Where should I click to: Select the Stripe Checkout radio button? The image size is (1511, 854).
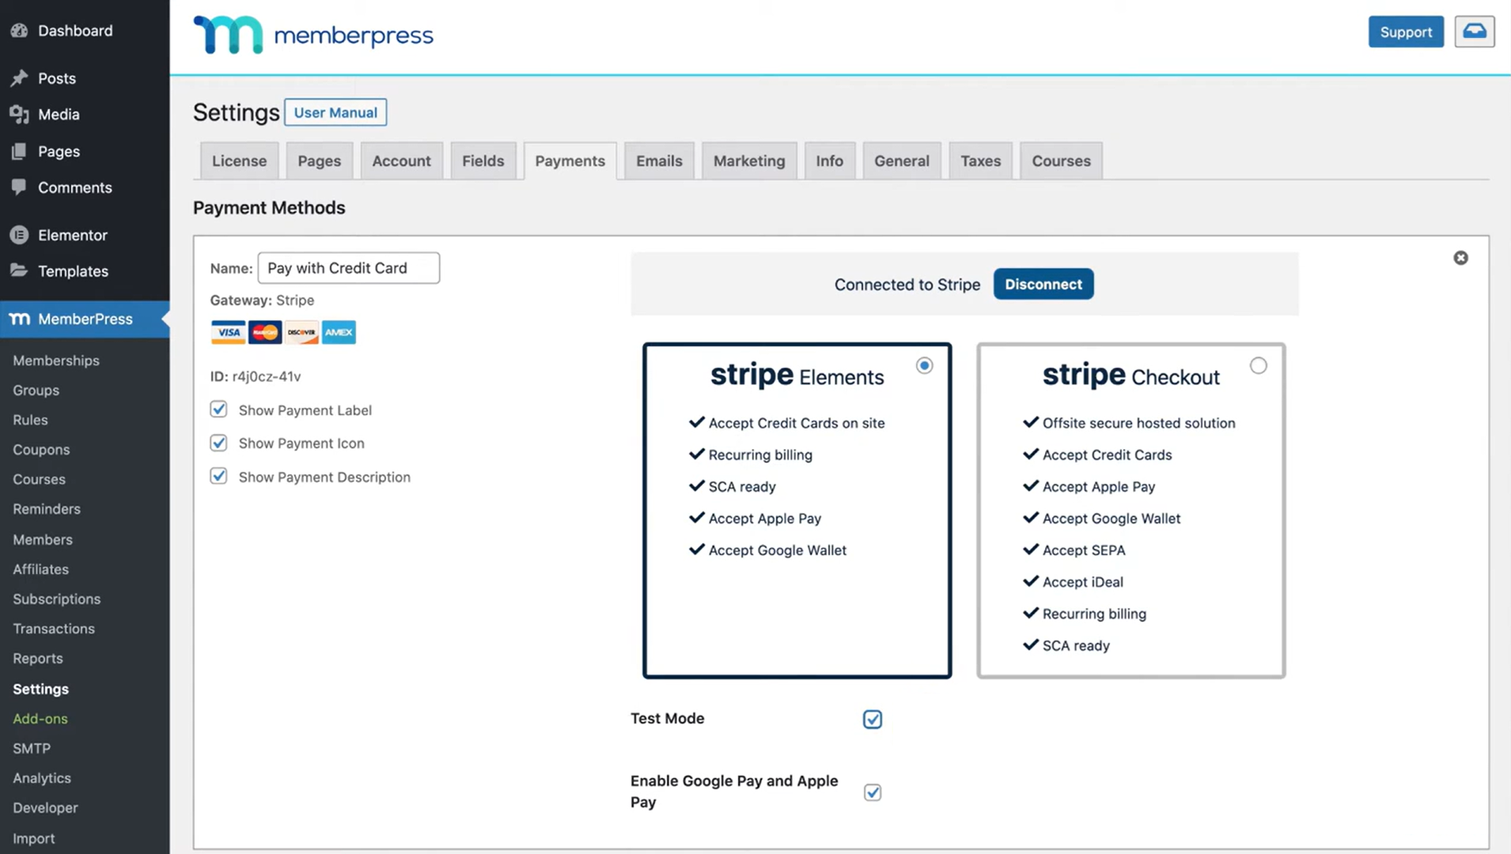pos(1258,365)
